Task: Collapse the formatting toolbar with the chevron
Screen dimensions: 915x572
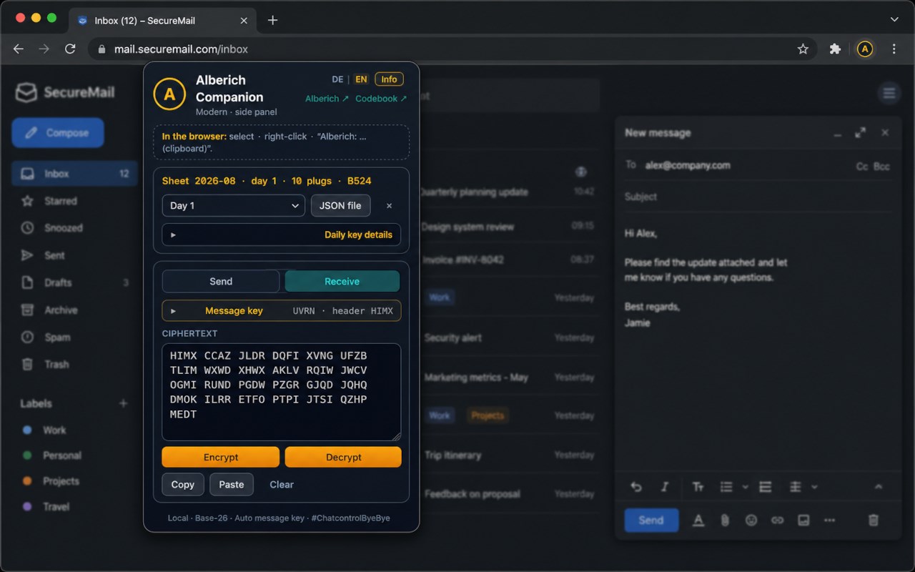Action: pos(879,487)
